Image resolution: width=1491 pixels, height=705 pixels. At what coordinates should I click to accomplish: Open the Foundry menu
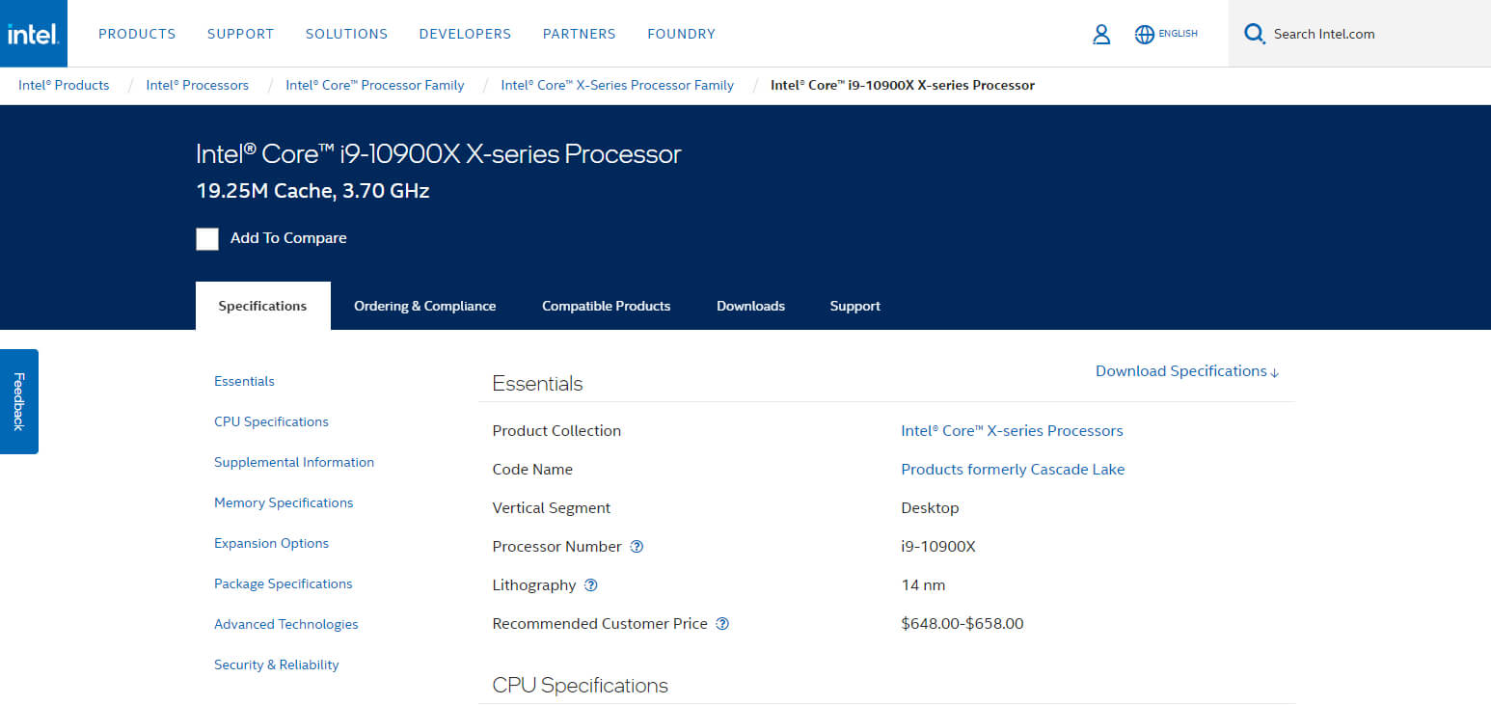click(681, 34)
